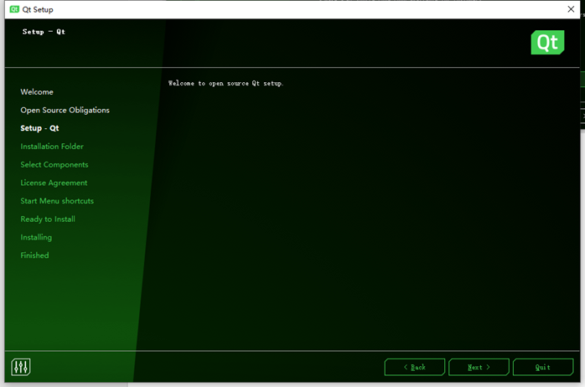
Task: Select the Finished step
Action: click(x=34, y=255)
